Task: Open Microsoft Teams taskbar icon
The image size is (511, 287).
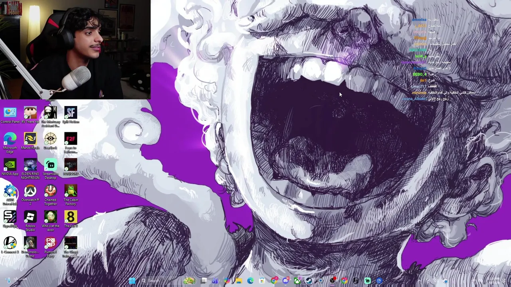Action: (x=214, y=281)
